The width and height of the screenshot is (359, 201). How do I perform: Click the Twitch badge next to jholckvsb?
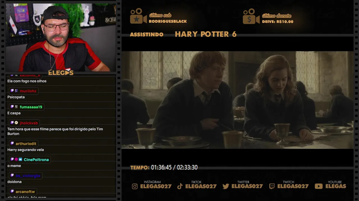[12, 123]
